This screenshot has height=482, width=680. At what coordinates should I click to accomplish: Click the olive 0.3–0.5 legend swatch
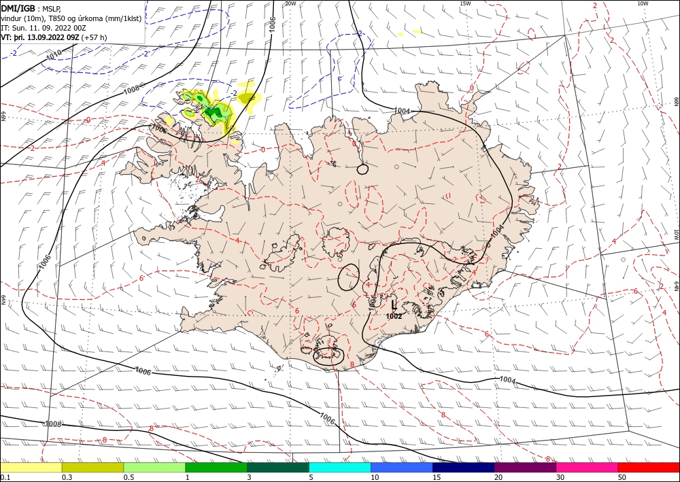tap(92, 467)
